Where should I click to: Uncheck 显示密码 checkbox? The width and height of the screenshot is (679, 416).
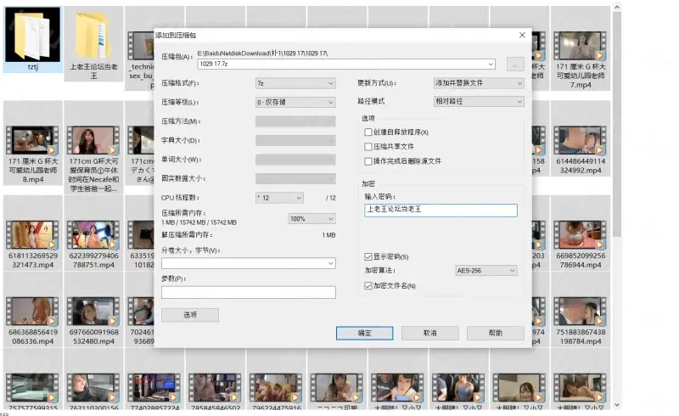[368, 256]
